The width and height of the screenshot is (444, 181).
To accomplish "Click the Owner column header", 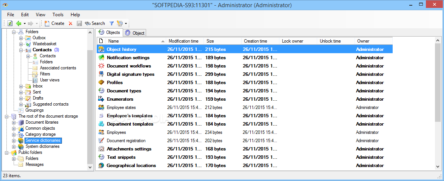I will click(x=373, y=41).
